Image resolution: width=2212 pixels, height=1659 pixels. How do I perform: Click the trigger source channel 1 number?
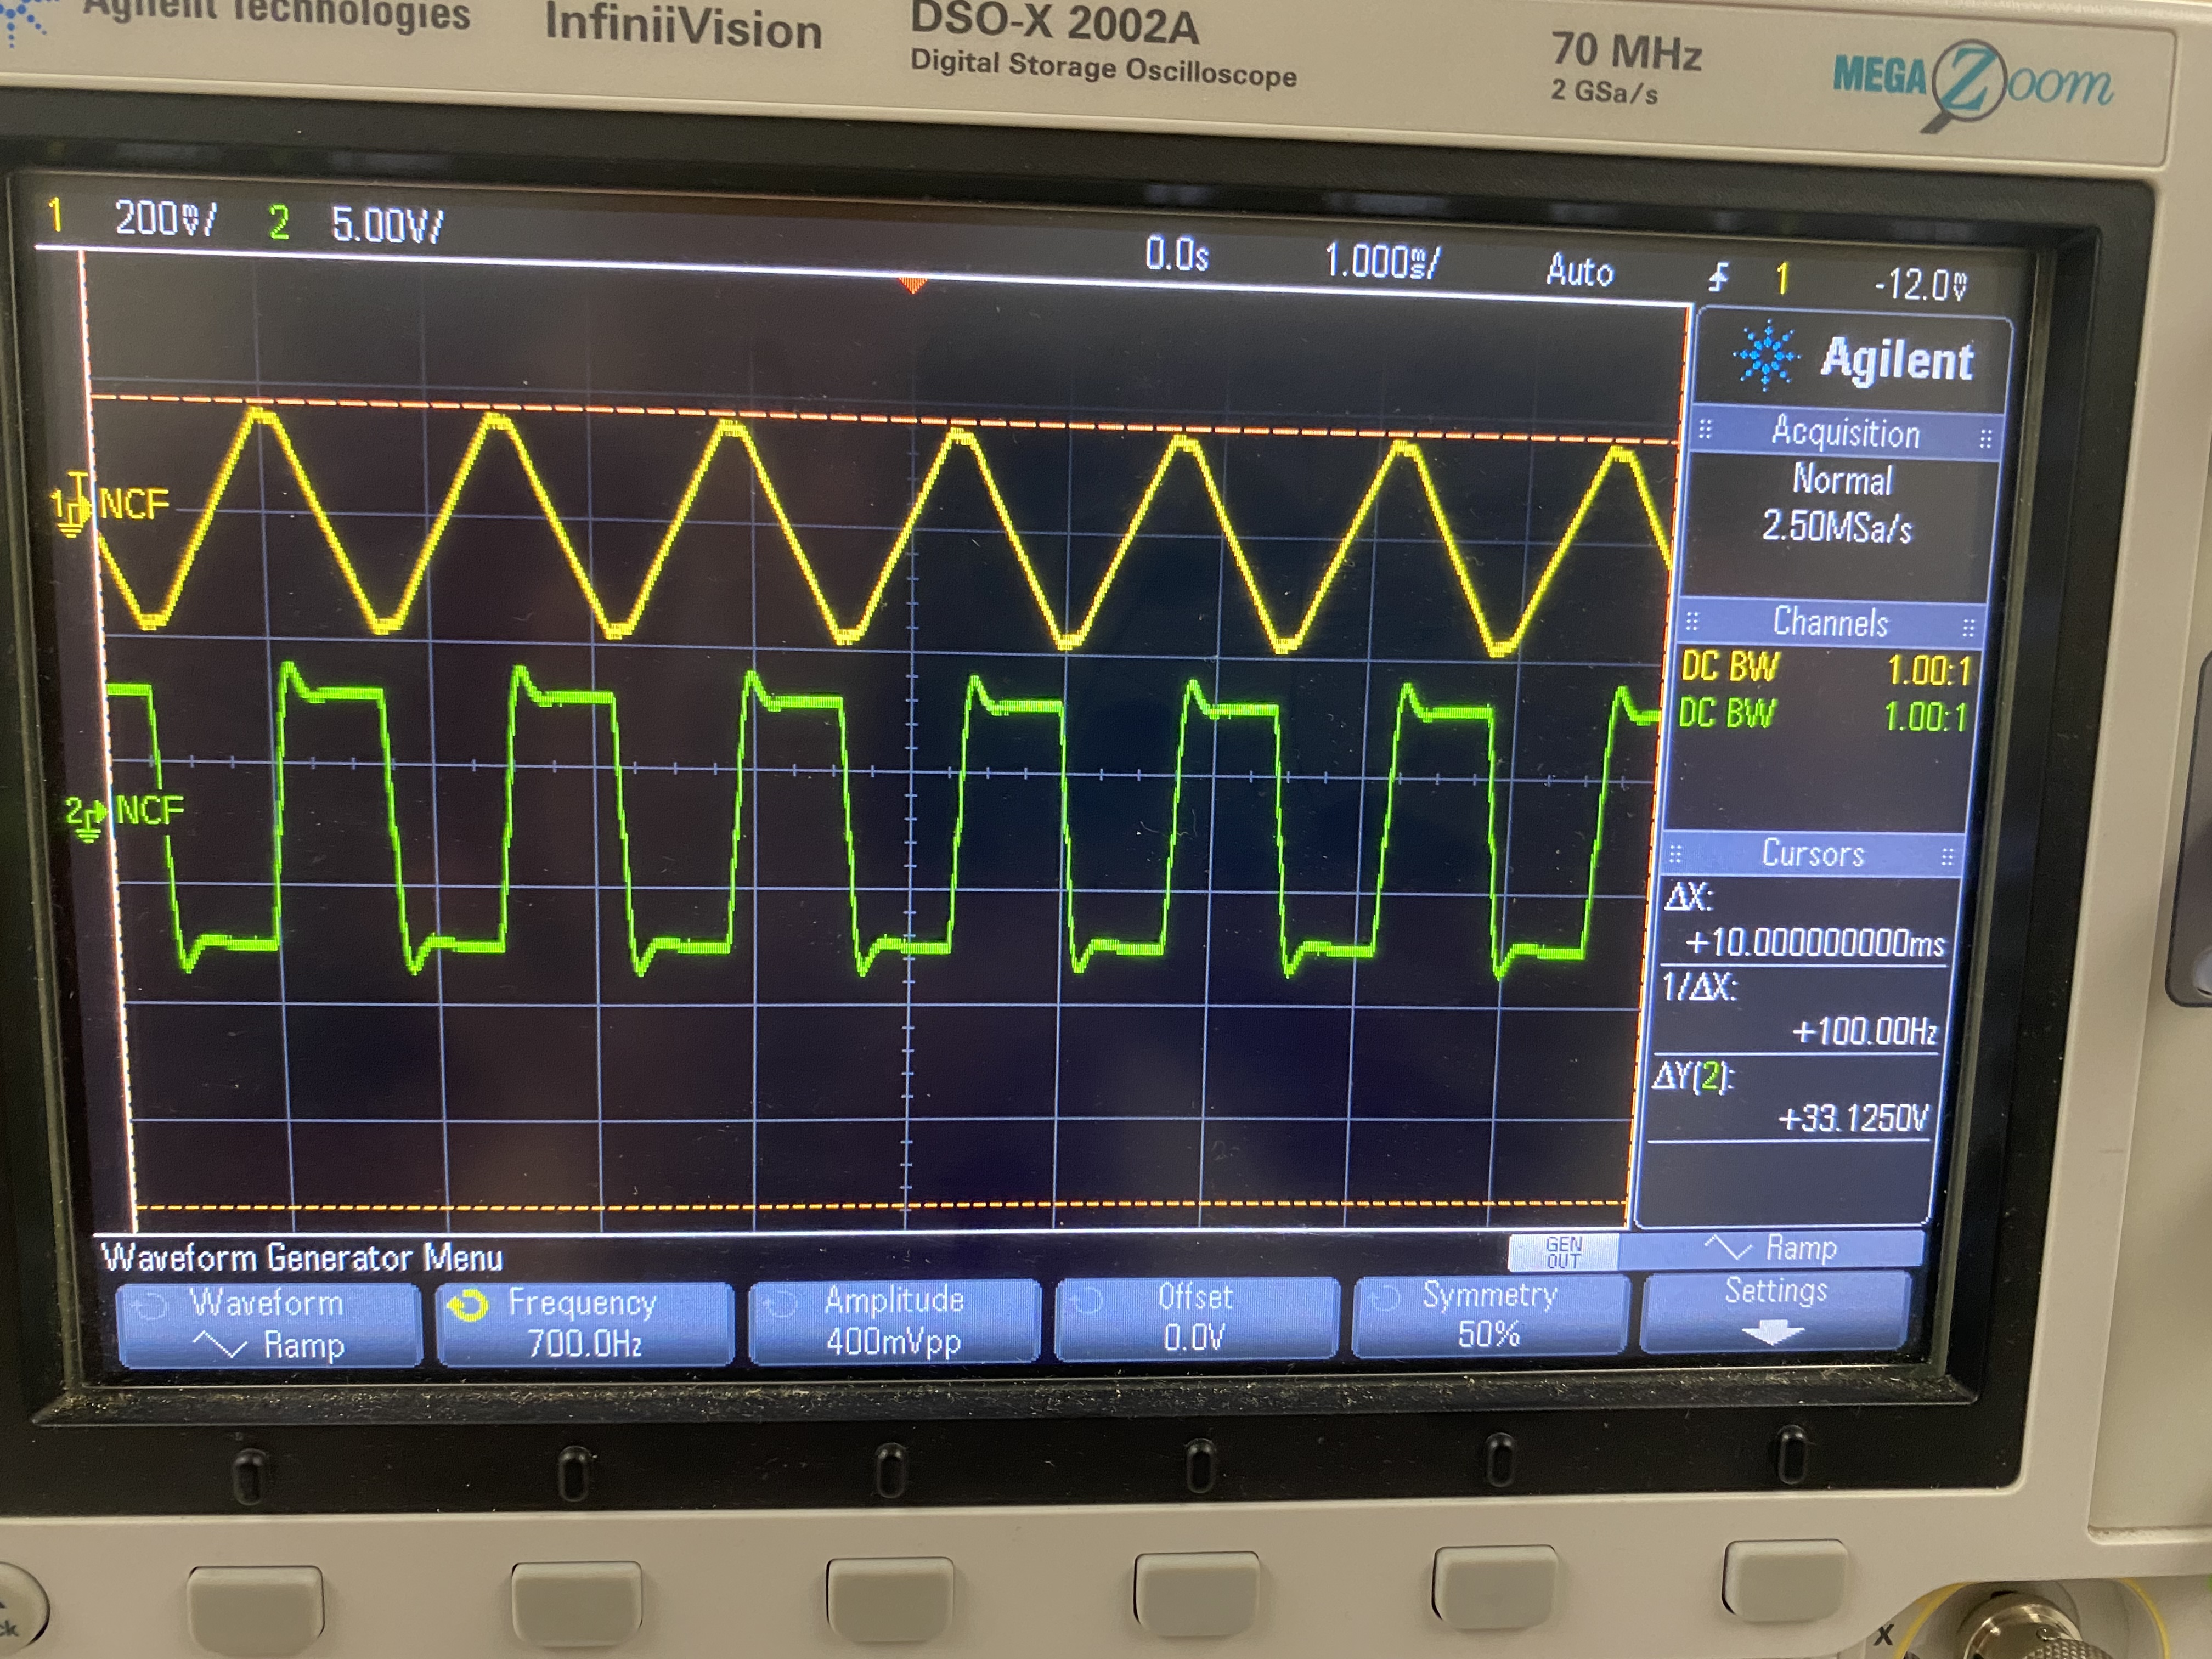point(1782,279)
